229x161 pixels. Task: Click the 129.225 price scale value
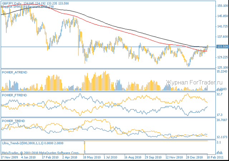pyautogui.click(x=223, y=57)
